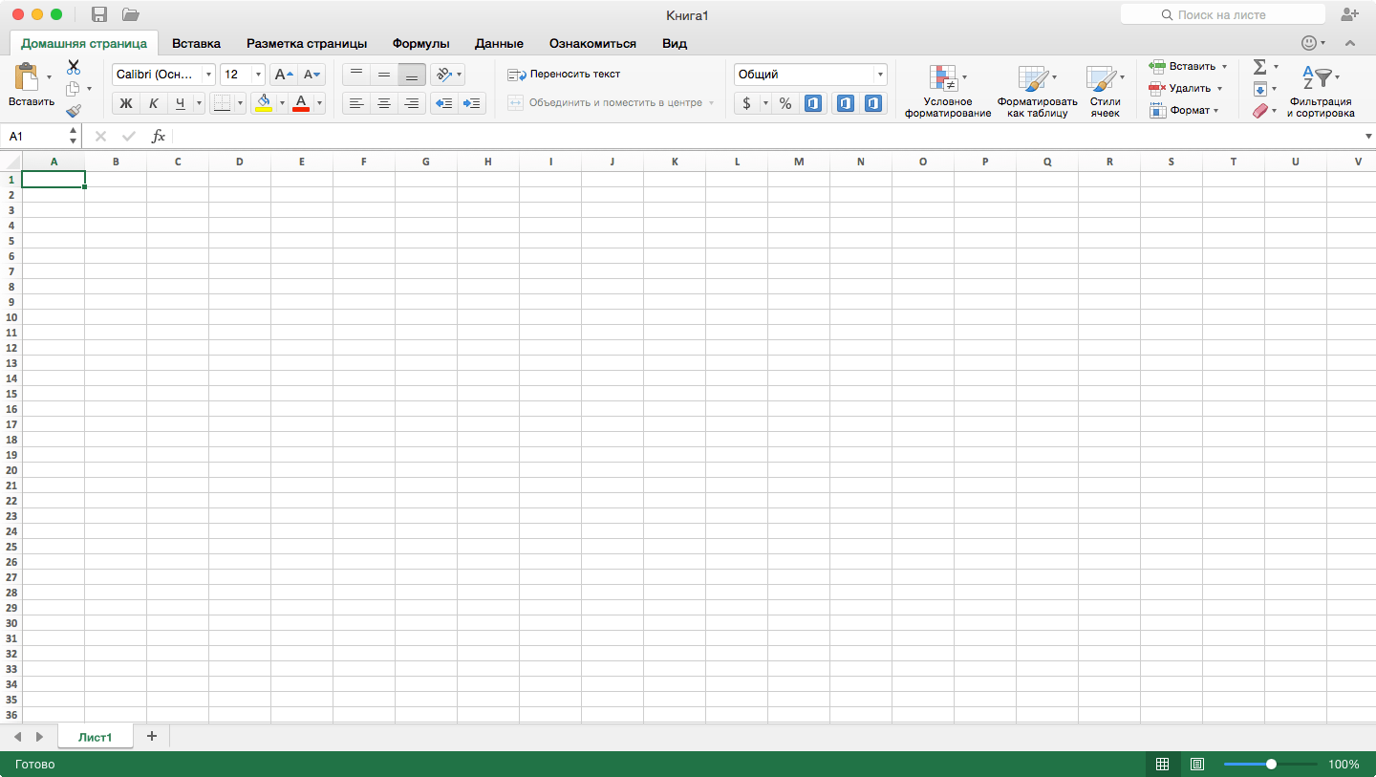The height and width of the screenshot is (777, 1376).
Task: Click the Percent style icon
Action: click(785, 103)
